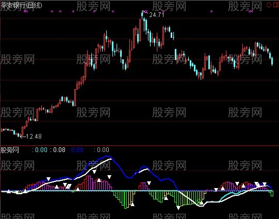Click the chart title 平安银行(日线)
Viewport: 279px width, 219px height.
21,5
